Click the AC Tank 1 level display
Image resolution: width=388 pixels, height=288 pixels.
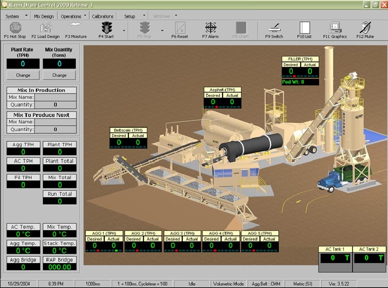335,258
